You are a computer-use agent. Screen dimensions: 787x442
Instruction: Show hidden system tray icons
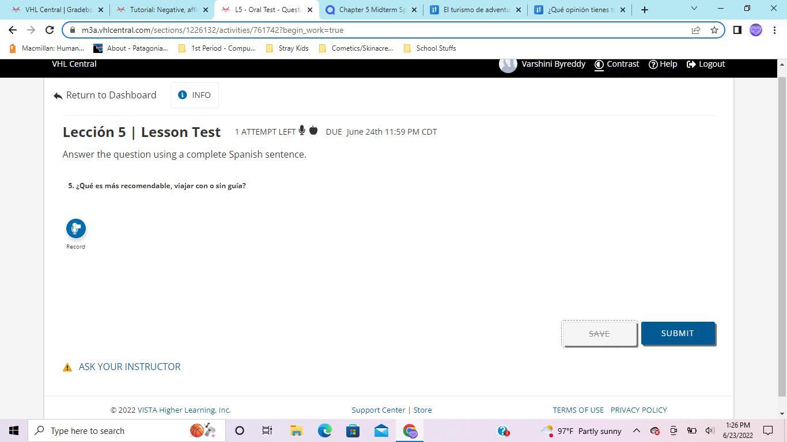(x=637, y=430)
